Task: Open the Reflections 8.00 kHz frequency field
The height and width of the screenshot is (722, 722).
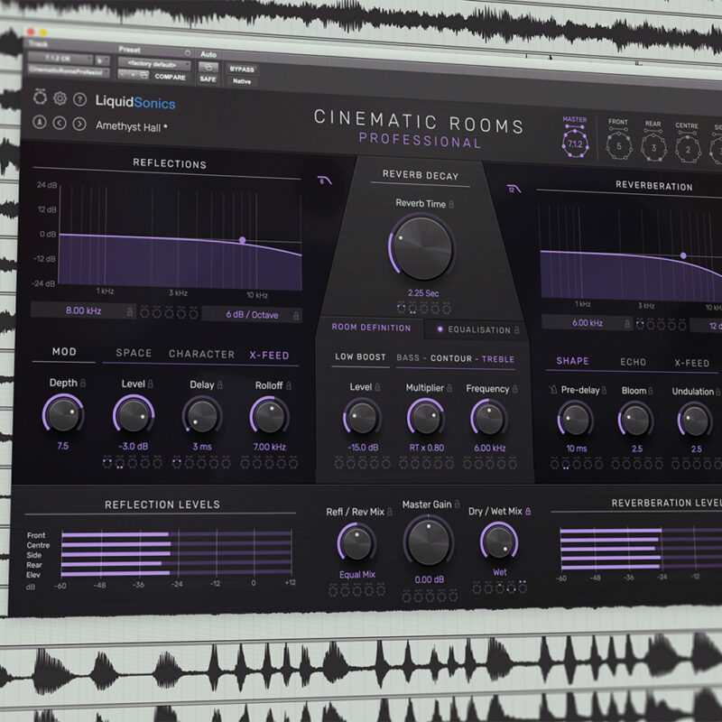Action: click(x=83, y=310)
